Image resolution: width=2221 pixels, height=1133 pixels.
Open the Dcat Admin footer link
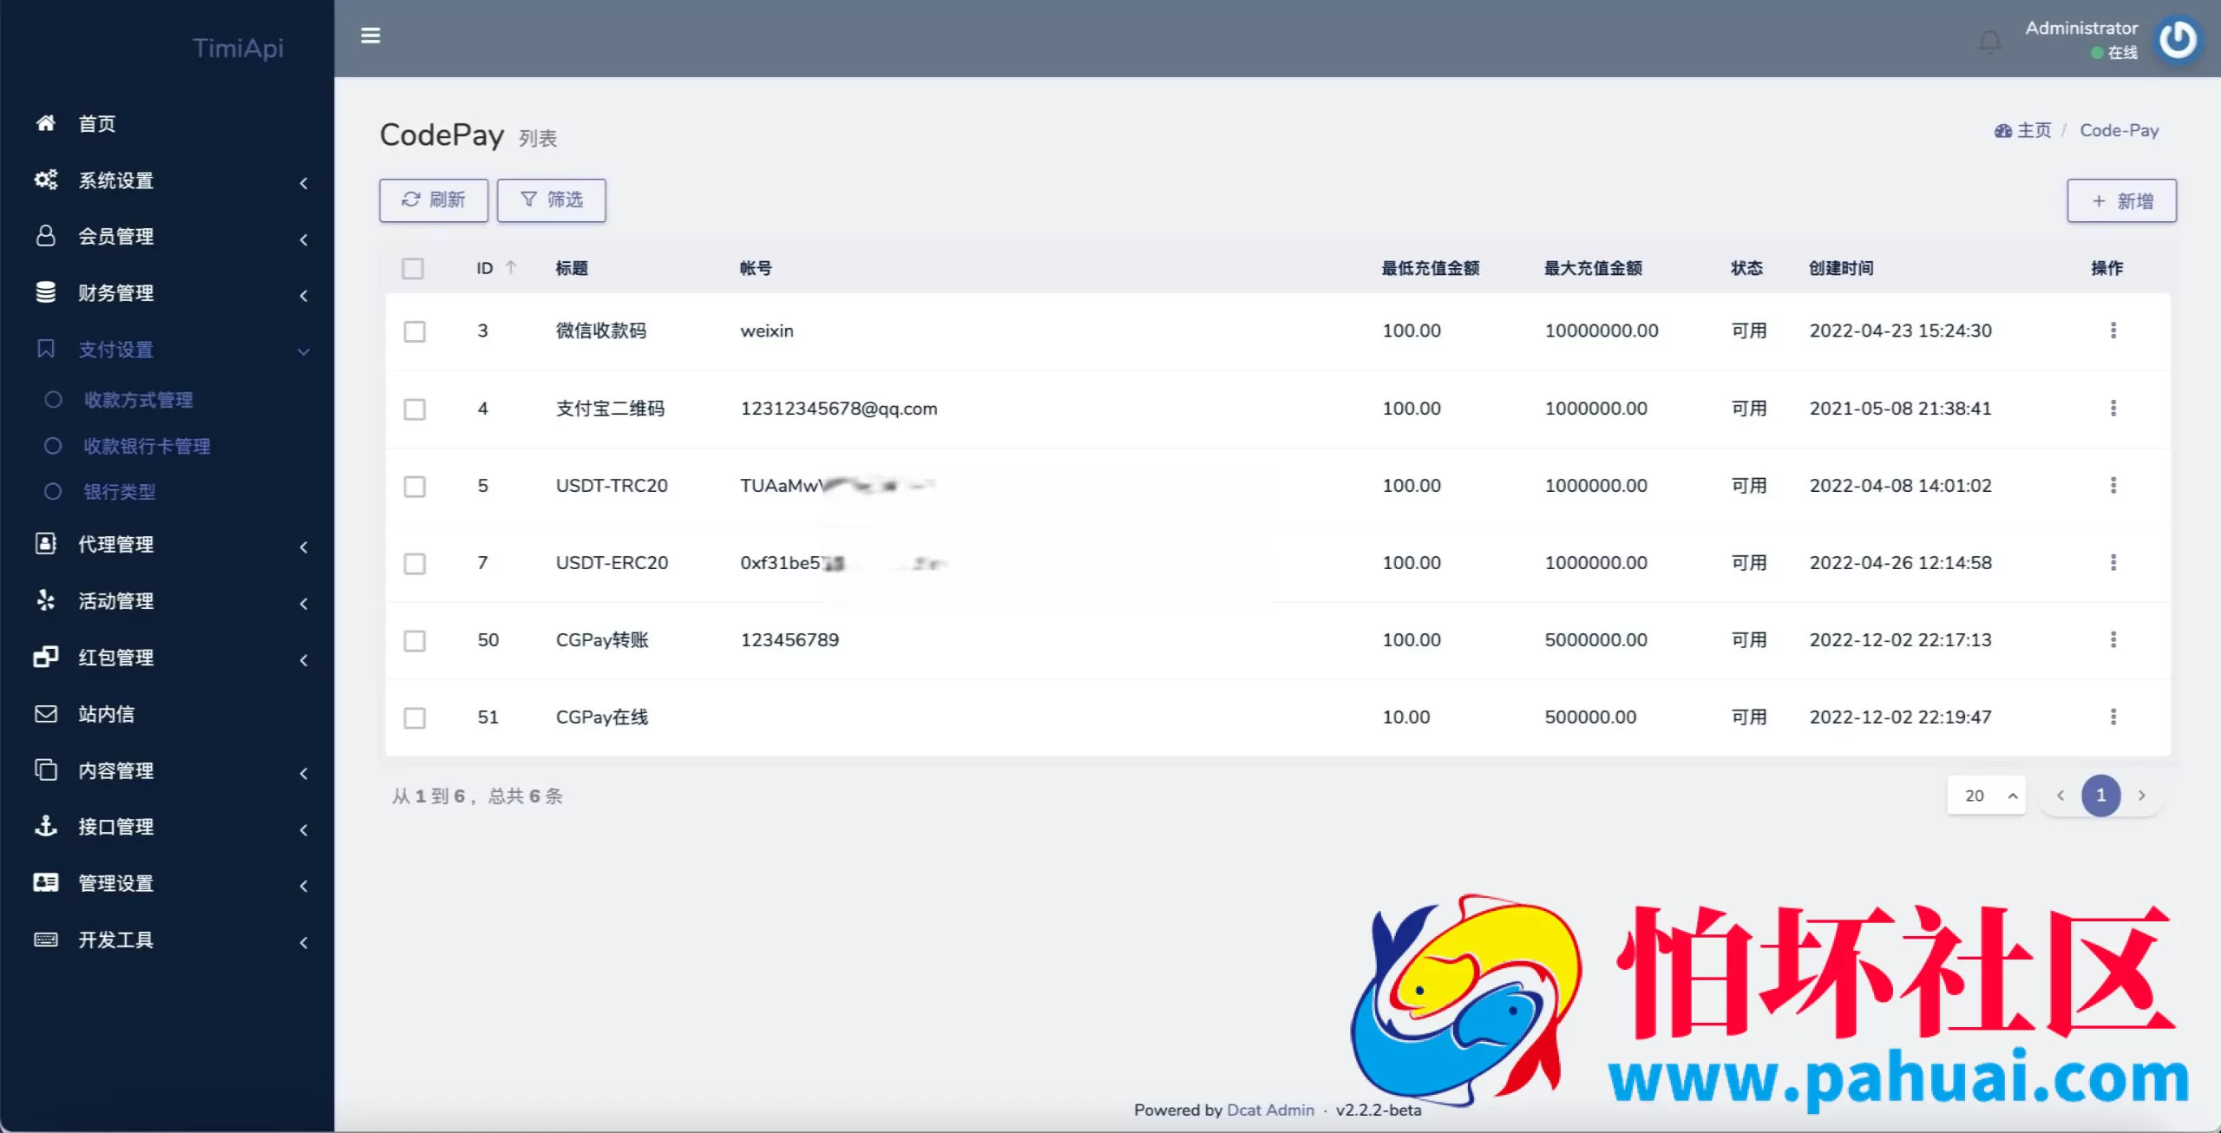pyautogui.click(x=1270, y=1110)
